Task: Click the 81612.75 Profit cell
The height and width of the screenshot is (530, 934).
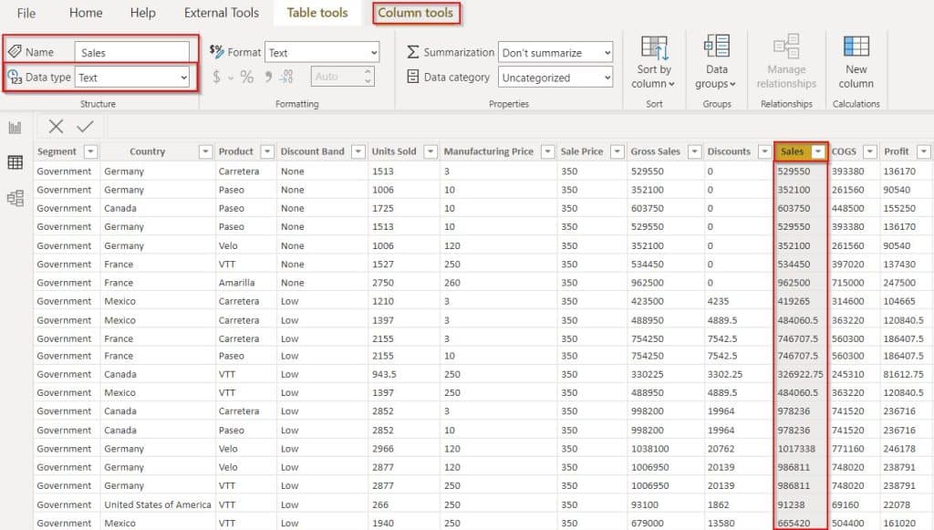Action: pyautogui.click(x=903, y=374)
